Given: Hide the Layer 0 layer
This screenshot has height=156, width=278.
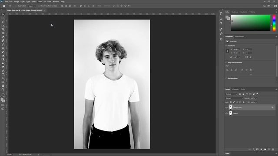Looking at the screenshot, I should point(226,114).
